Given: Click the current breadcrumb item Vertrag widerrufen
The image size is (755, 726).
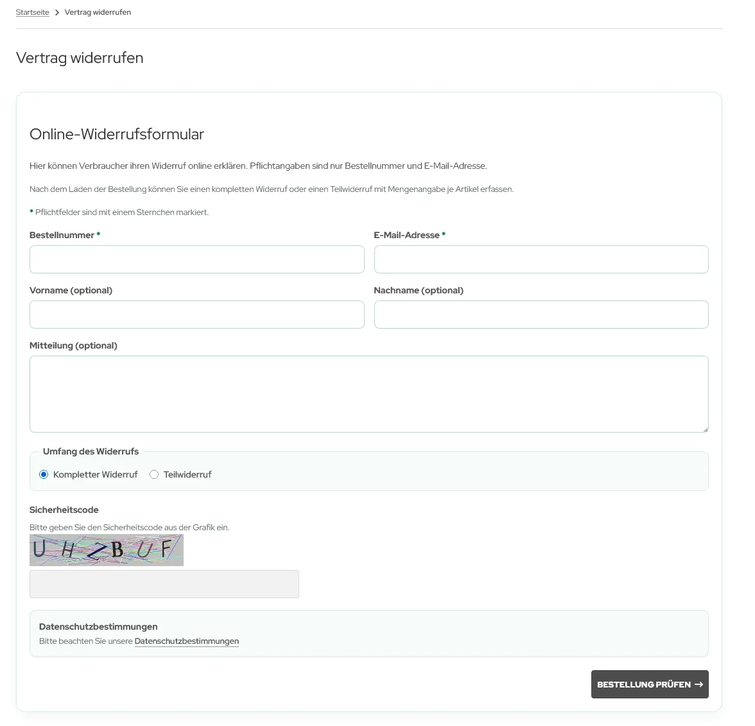Looking at the screenshot, I should pyautogui.click(x=98, y=12).
